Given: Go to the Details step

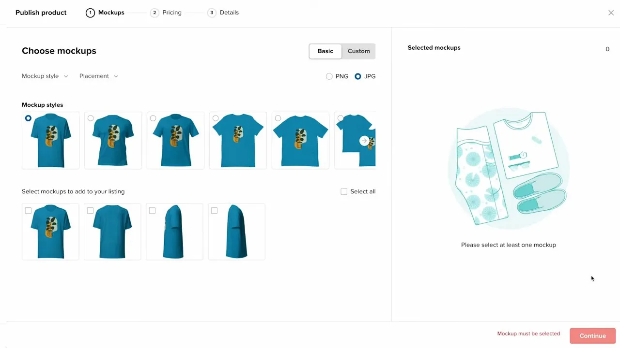Looking at the screenshot, I should pos(223,13).
